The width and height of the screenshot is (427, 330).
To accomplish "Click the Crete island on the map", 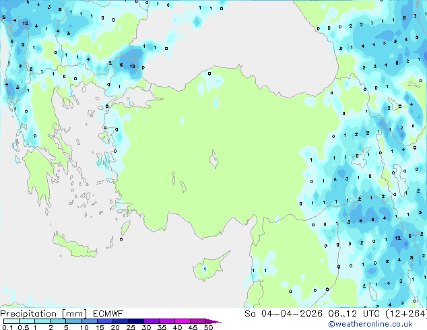I will pos(75,244).
